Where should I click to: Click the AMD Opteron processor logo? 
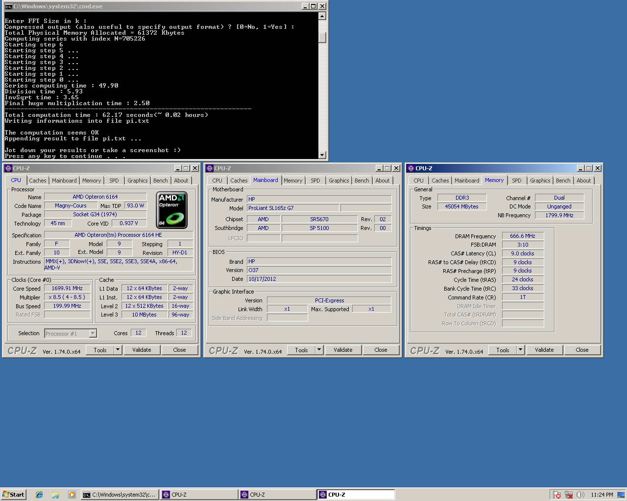click(x=171, y=210)
